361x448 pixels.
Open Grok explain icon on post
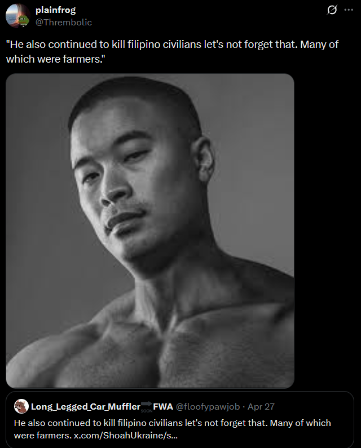click(332, 10)
